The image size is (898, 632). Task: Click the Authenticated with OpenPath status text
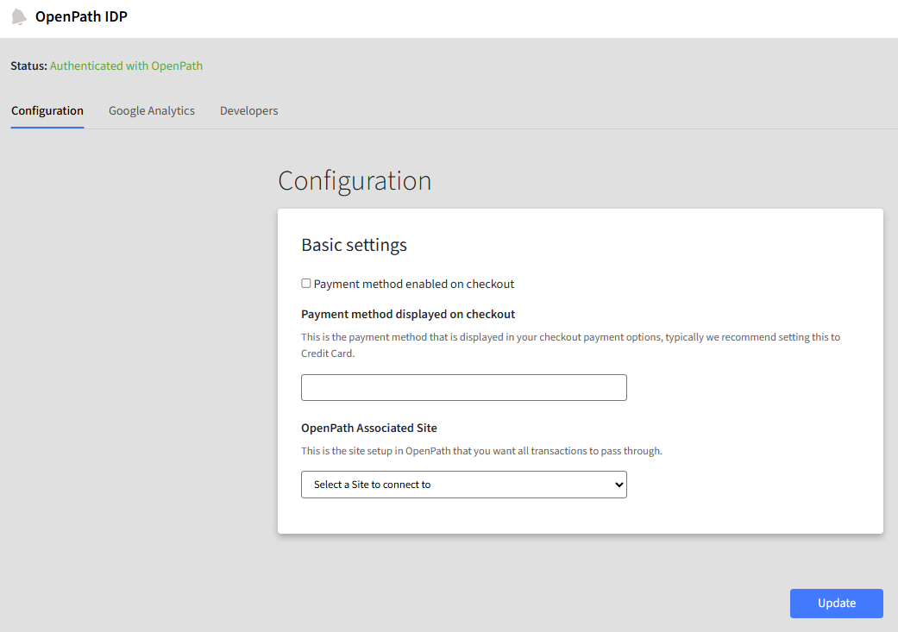click(126, 66)
